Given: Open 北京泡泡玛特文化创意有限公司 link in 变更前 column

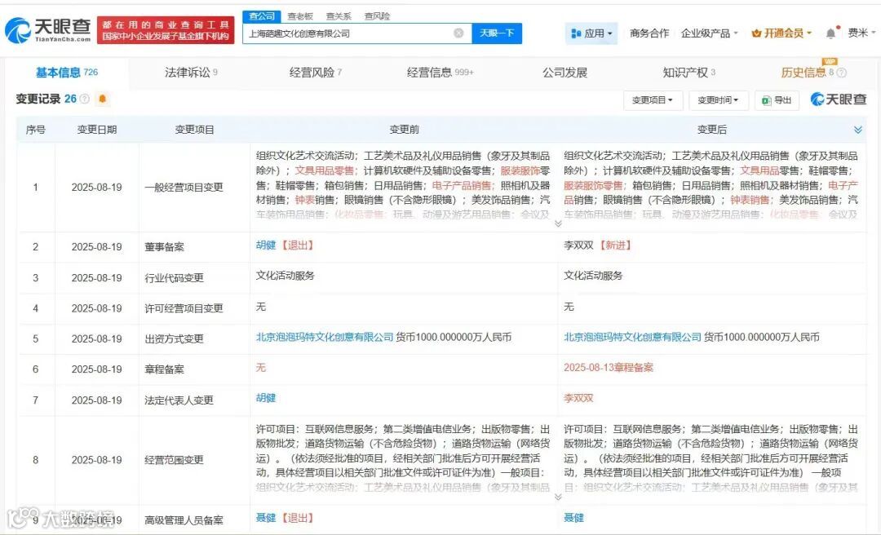Looking at the screenshot, I should click(325, 337).
